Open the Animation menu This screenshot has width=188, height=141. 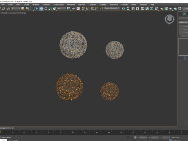click(x=46, y=5)
